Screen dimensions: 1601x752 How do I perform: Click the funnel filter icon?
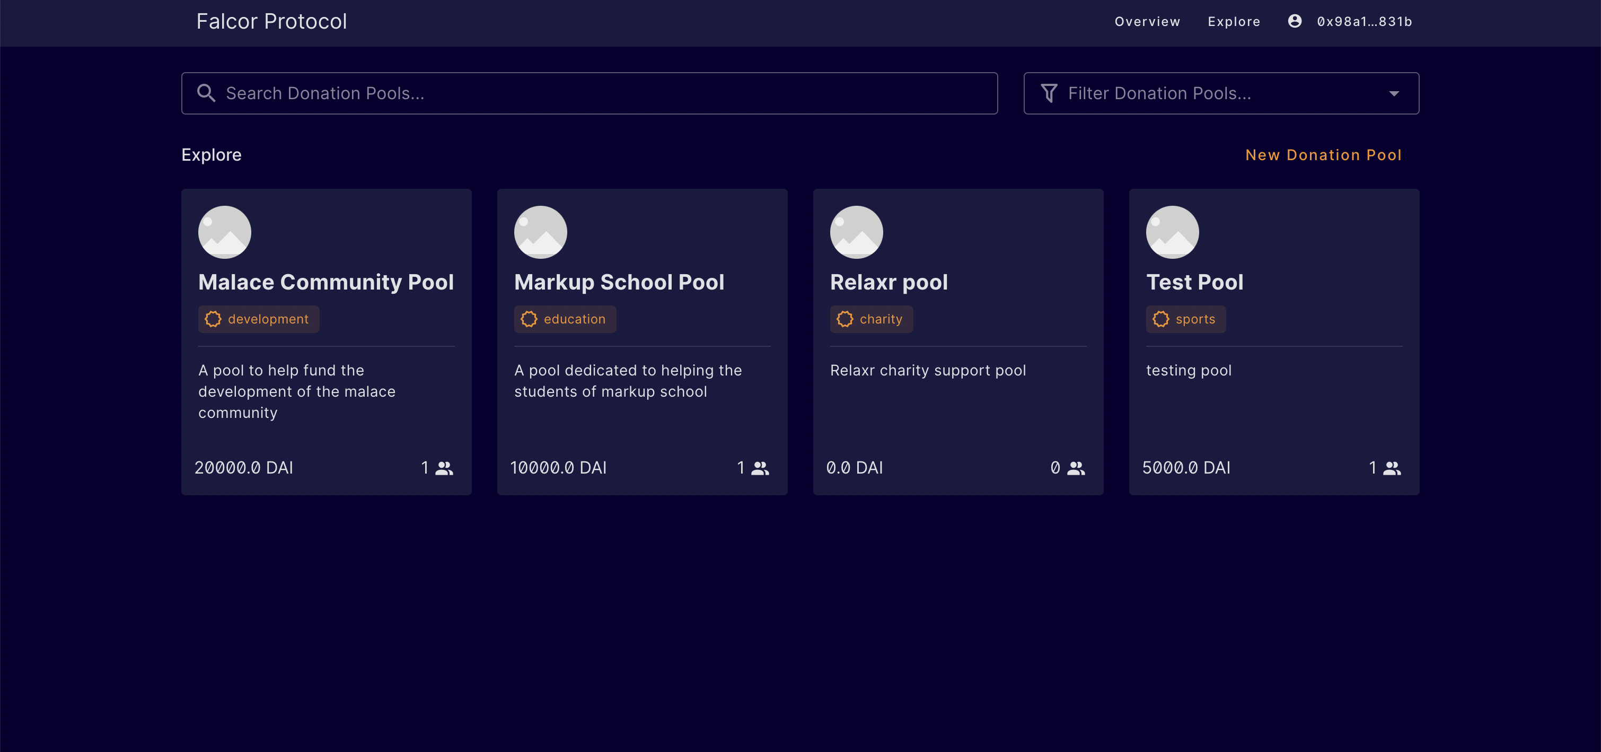pyautogui.click(x=1049, y=93)
